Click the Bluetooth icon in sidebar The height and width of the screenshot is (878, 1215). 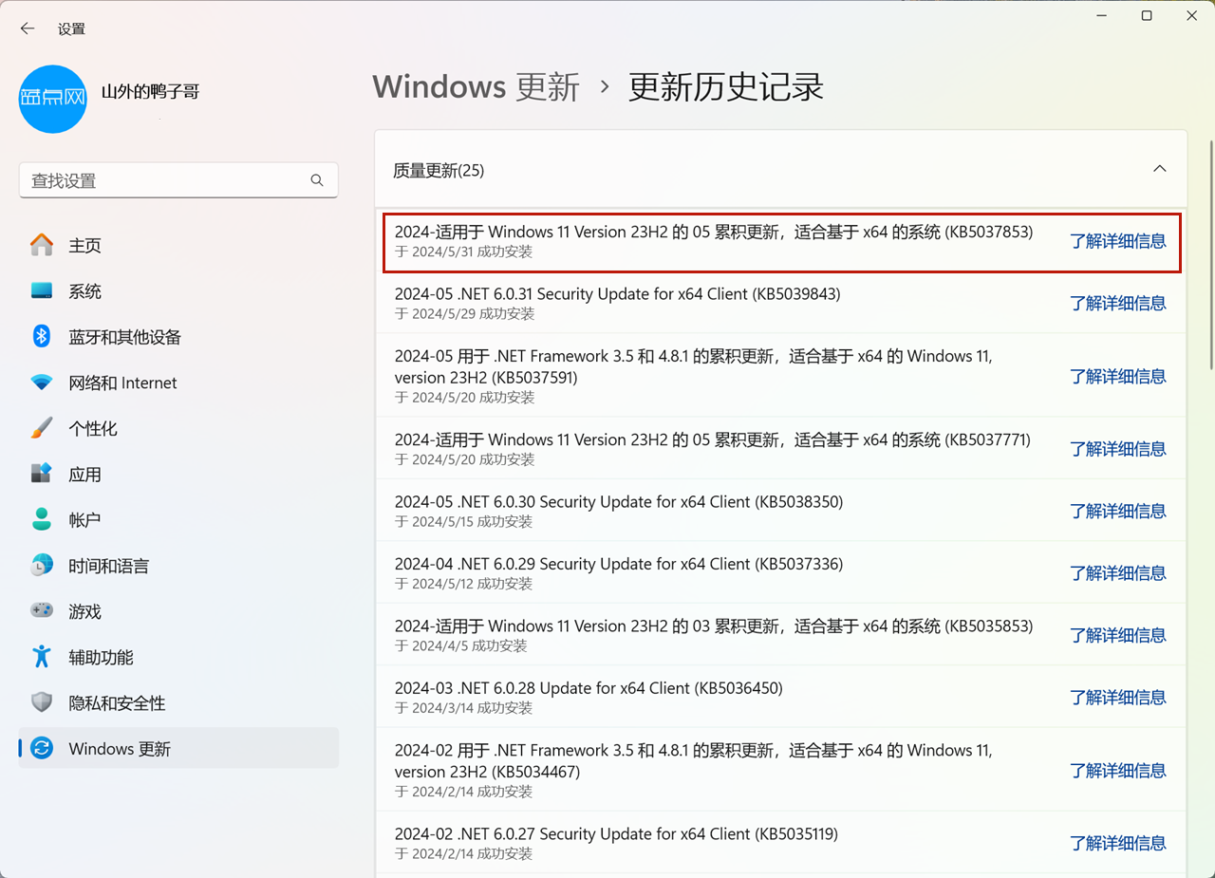pyautogui.click(x=42, y=336)
